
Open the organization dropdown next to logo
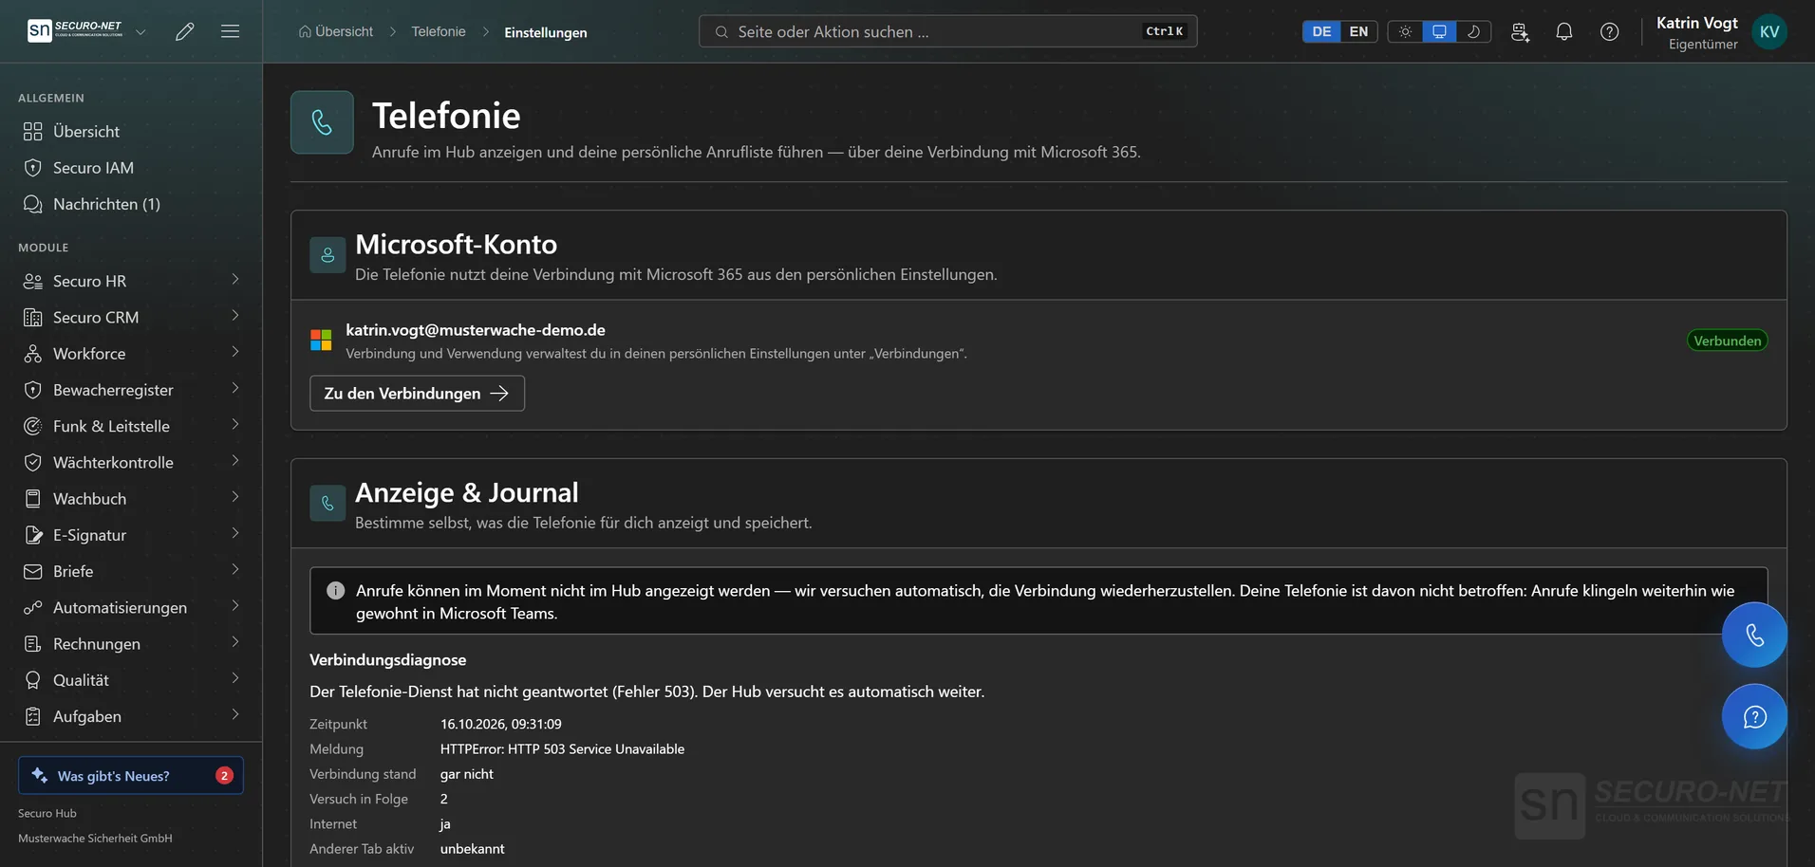[x=140, y=31]
